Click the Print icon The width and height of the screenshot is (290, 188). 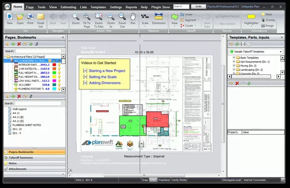(x=30, y=16)
